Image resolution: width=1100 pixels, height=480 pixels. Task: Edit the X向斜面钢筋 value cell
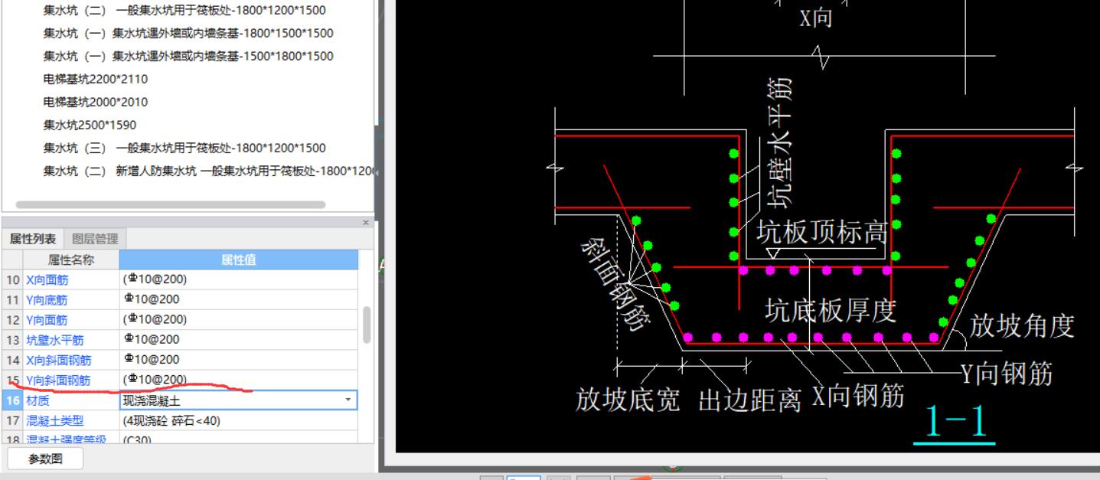pos(238,359)
